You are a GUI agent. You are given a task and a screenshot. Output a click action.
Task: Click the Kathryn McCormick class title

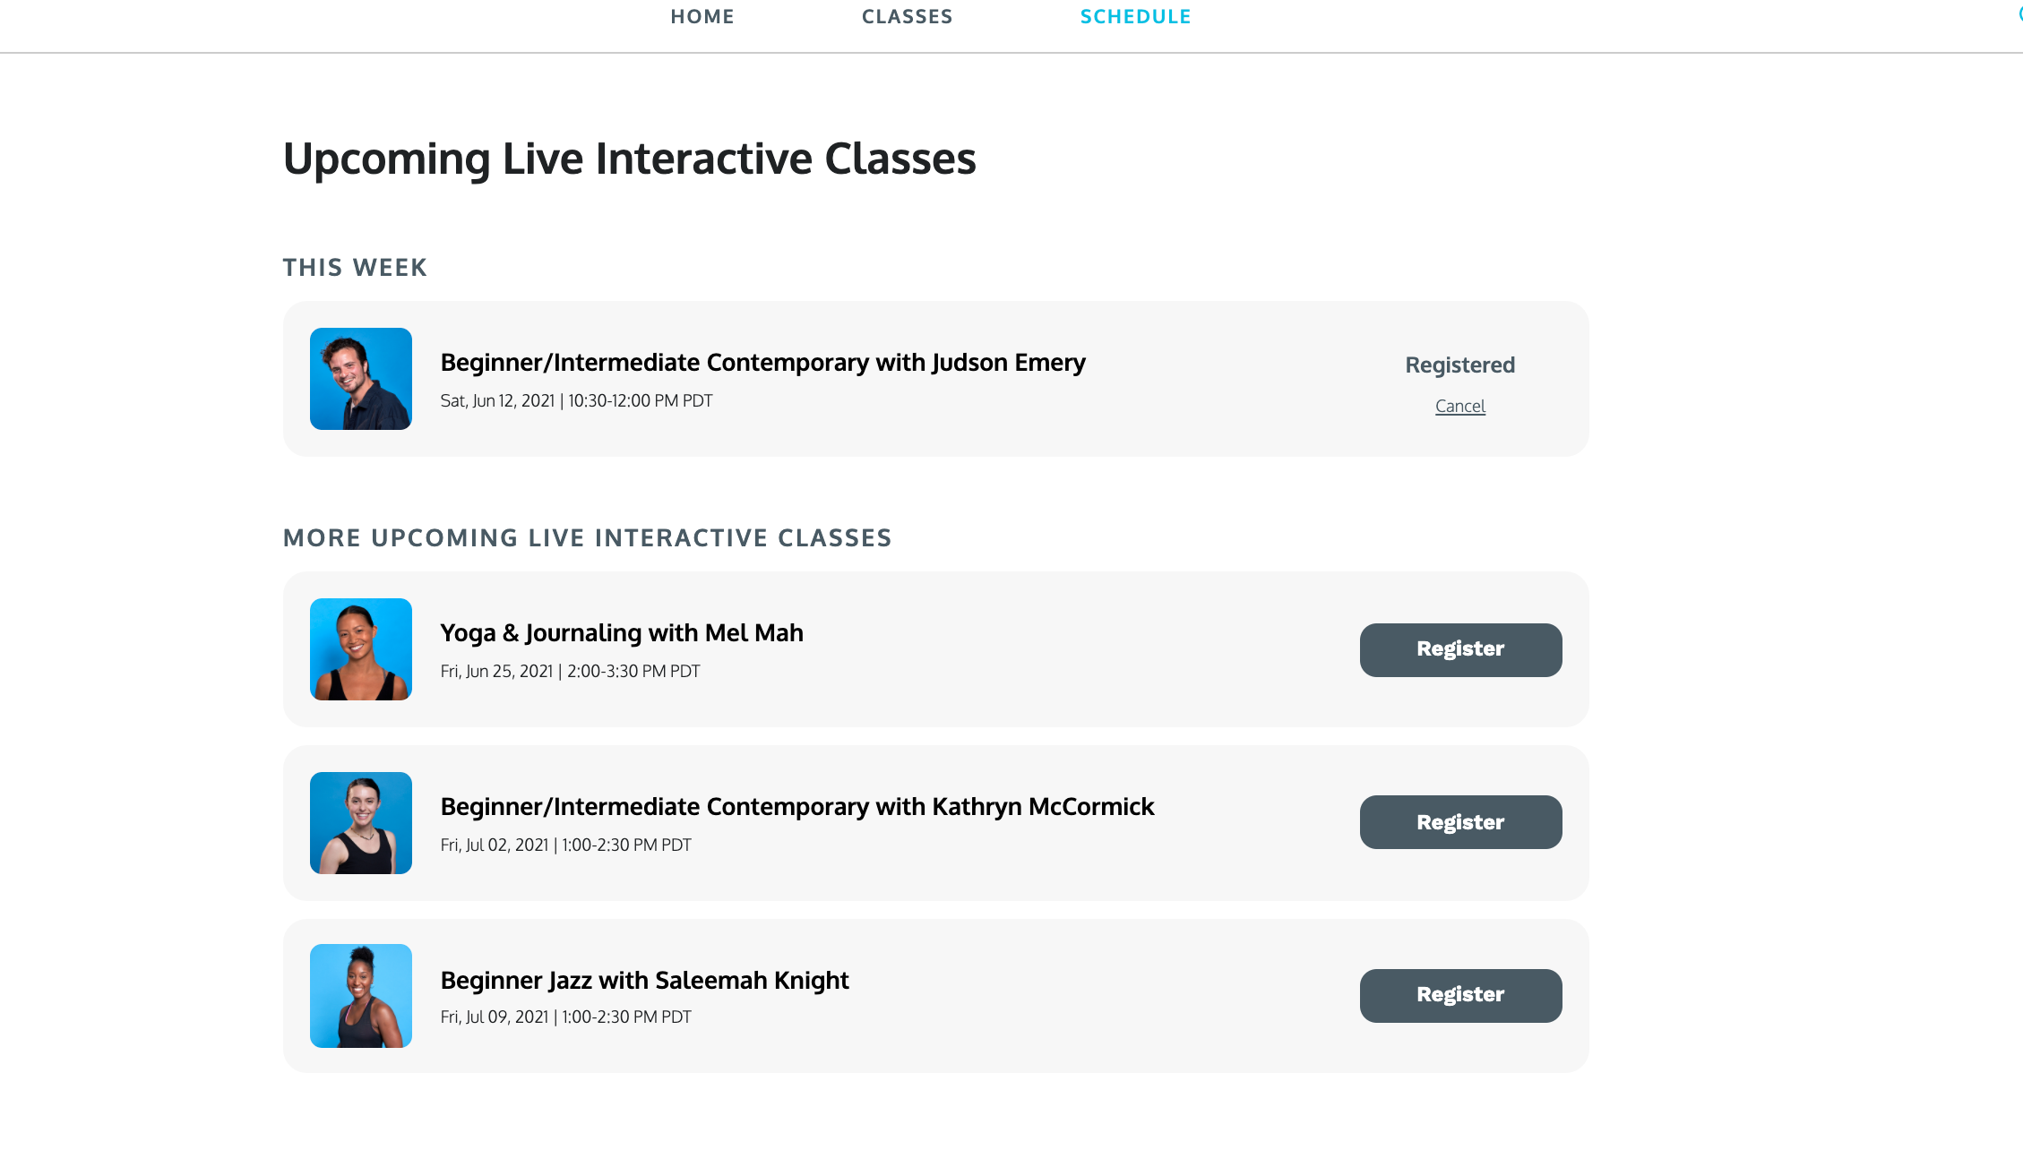coord(796,806)
